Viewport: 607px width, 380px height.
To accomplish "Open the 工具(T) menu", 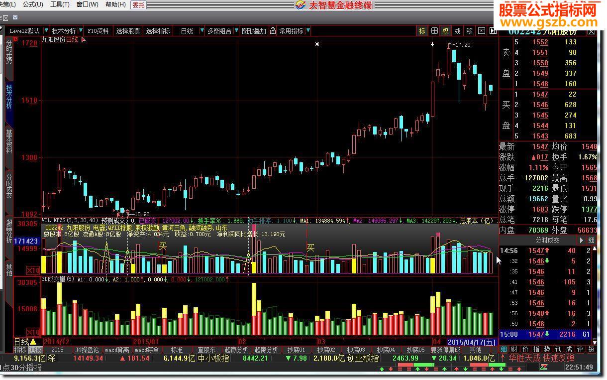I will [60, 4].
